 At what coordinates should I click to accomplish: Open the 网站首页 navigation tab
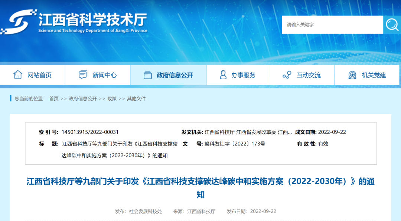point(39,75)
